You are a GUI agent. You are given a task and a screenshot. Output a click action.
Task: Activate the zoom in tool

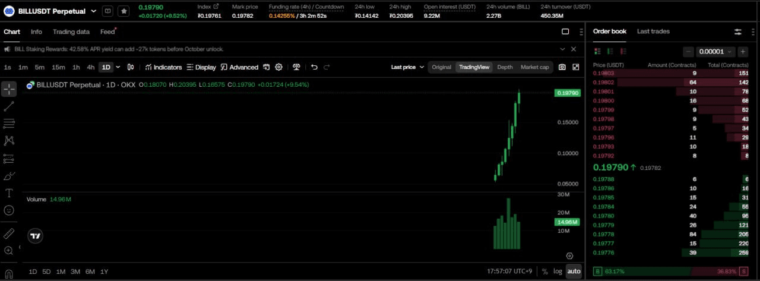click(9, 251)
